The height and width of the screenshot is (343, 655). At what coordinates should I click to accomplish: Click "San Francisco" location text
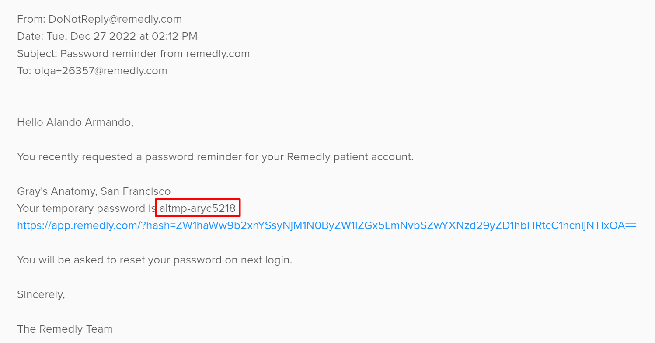tap(136, 191)
